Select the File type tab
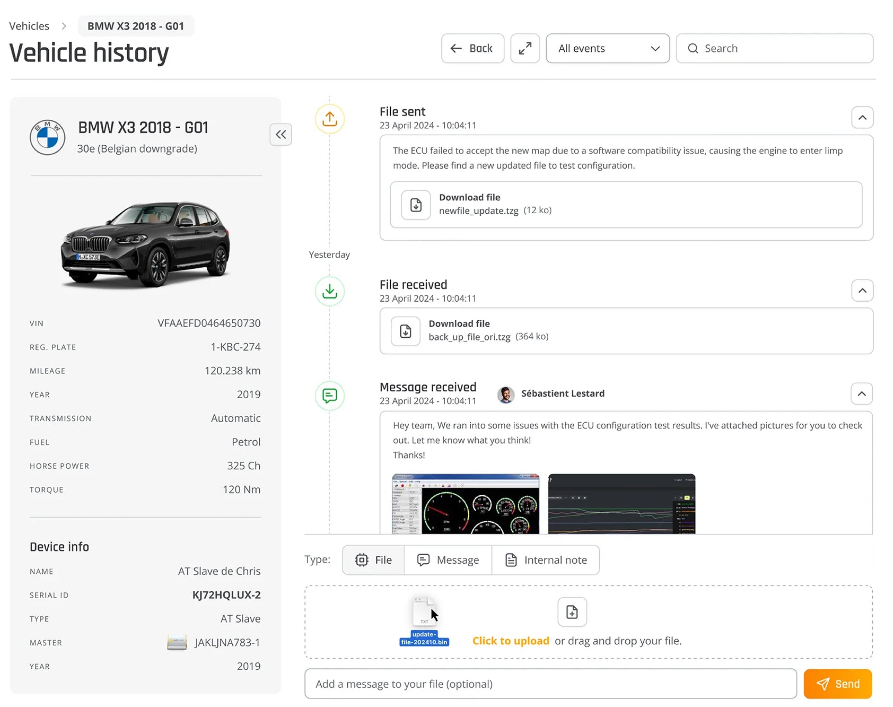893x707 pixels. pos(373,560)
